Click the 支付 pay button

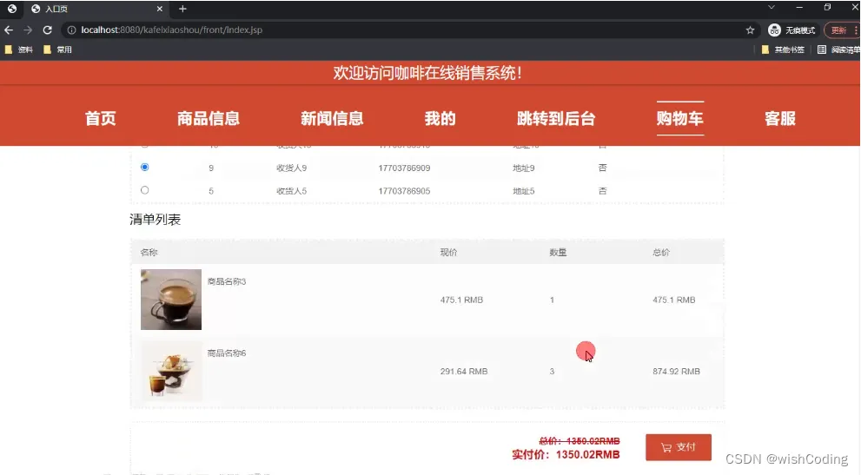[x=679, y=447]
